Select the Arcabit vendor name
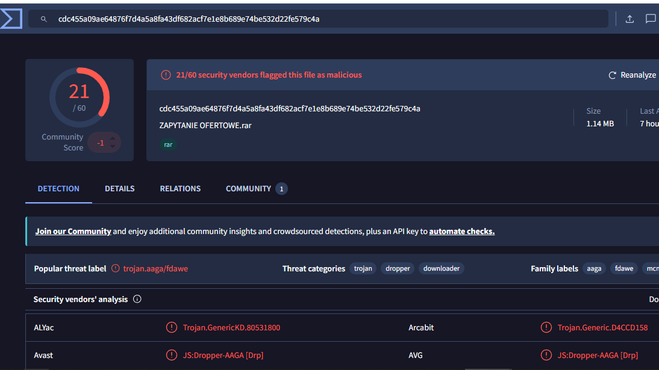This screenshot has width=659, height=370. (421, 327)
